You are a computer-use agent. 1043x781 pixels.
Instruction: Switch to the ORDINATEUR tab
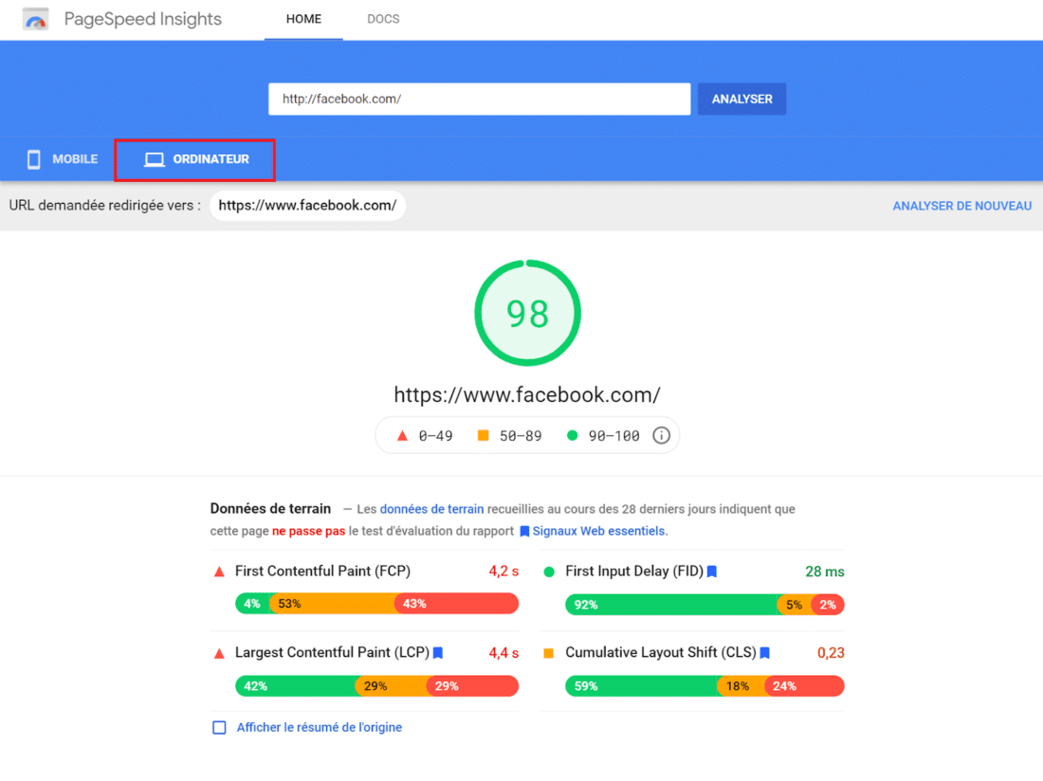195,159
